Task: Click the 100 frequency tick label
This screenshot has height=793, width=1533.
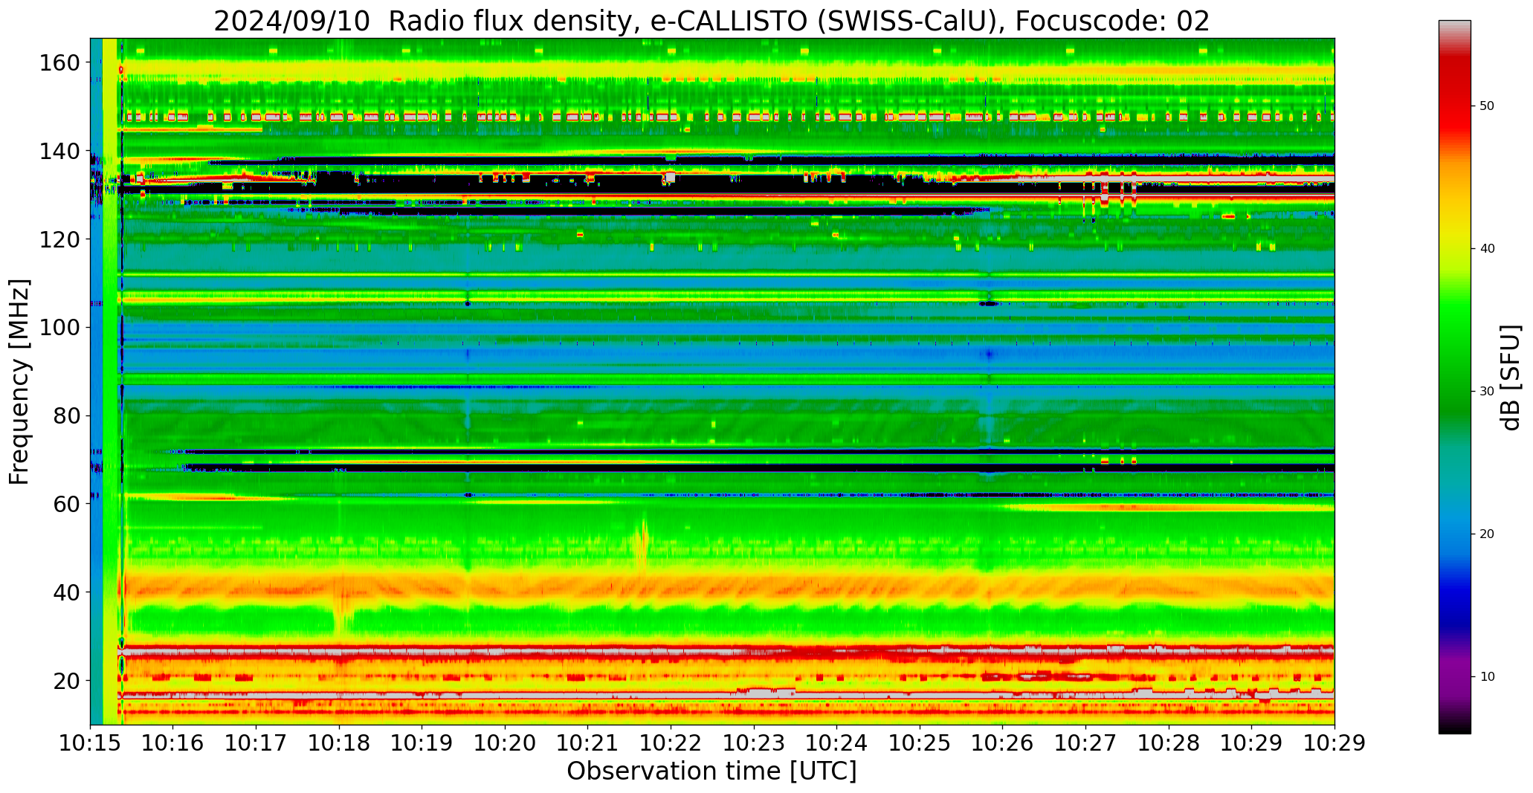Action: pyautogui.click(x=59, y=328)
